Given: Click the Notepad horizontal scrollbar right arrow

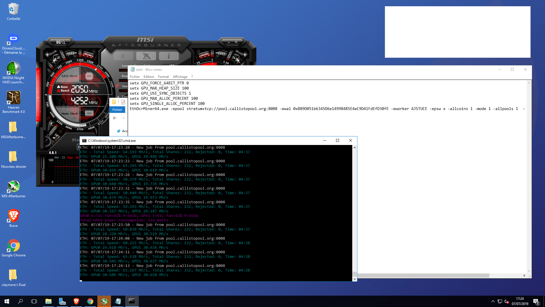Looking at the screenshot, I should pos(524,276).
